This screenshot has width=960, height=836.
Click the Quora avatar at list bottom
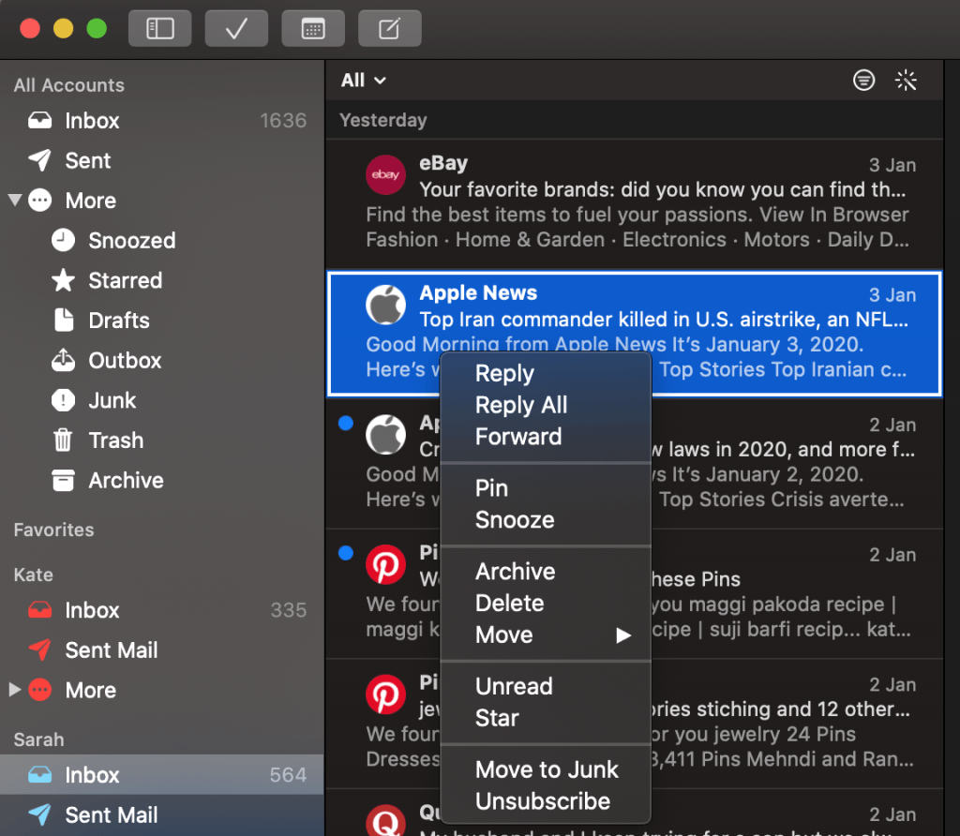click(x=385, y=822)
